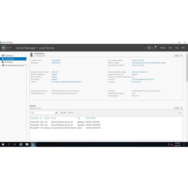Screen dimensions: 188x188
Task: Open the Properties TASKS dropdown
Action: click(178, 56)
